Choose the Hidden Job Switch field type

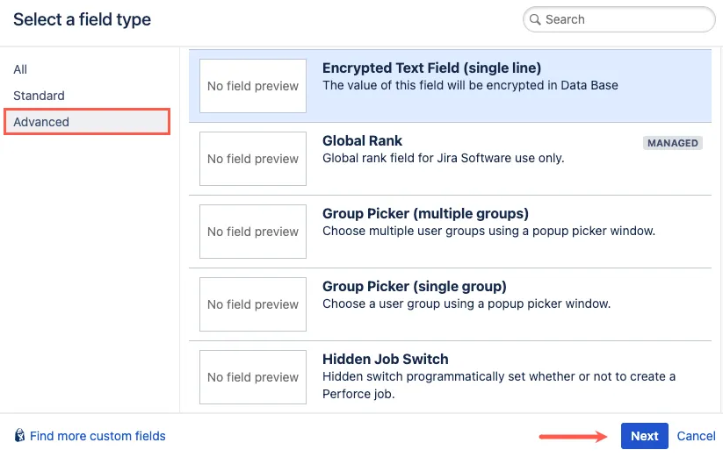click(450, 377)
